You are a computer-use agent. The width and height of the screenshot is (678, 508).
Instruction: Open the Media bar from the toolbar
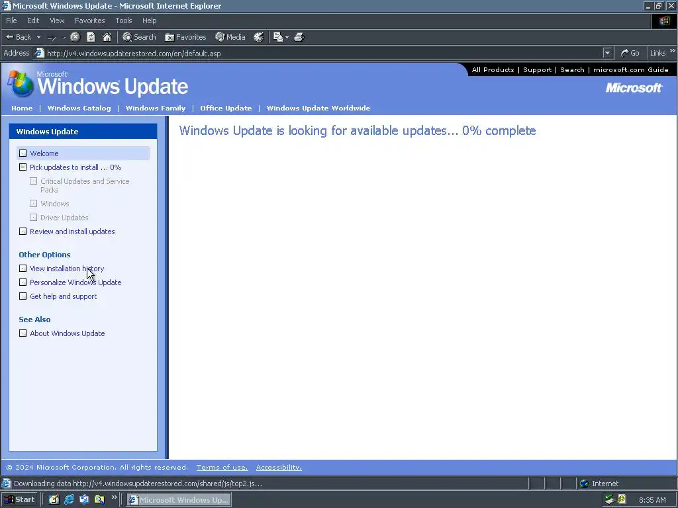[x=230, y=37]
